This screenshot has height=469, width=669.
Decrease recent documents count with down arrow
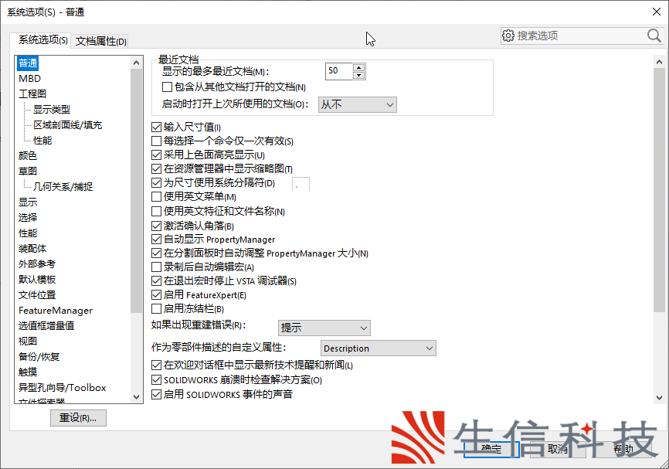[358, 75]
